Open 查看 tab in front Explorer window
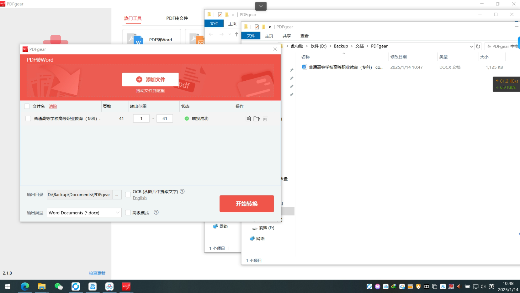Image resolution: width=520 pixels, height=293 pixels. [x=305, y=36]
